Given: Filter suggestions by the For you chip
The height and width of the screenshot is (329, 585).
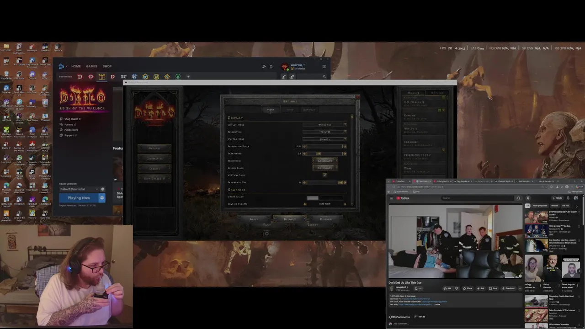Looking at the screenshot, I should [x=566, y=206].
